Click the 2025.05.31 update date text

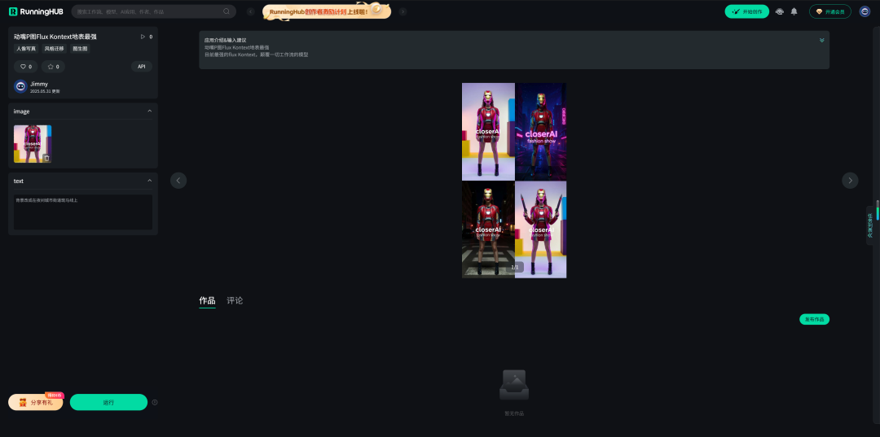pyautogui.click(x=45, y=91)
